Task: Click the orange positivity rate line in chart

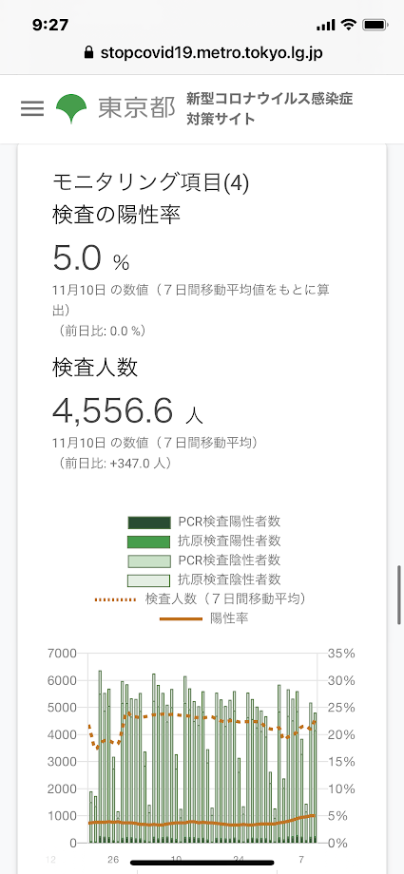Action: point(201,823)
